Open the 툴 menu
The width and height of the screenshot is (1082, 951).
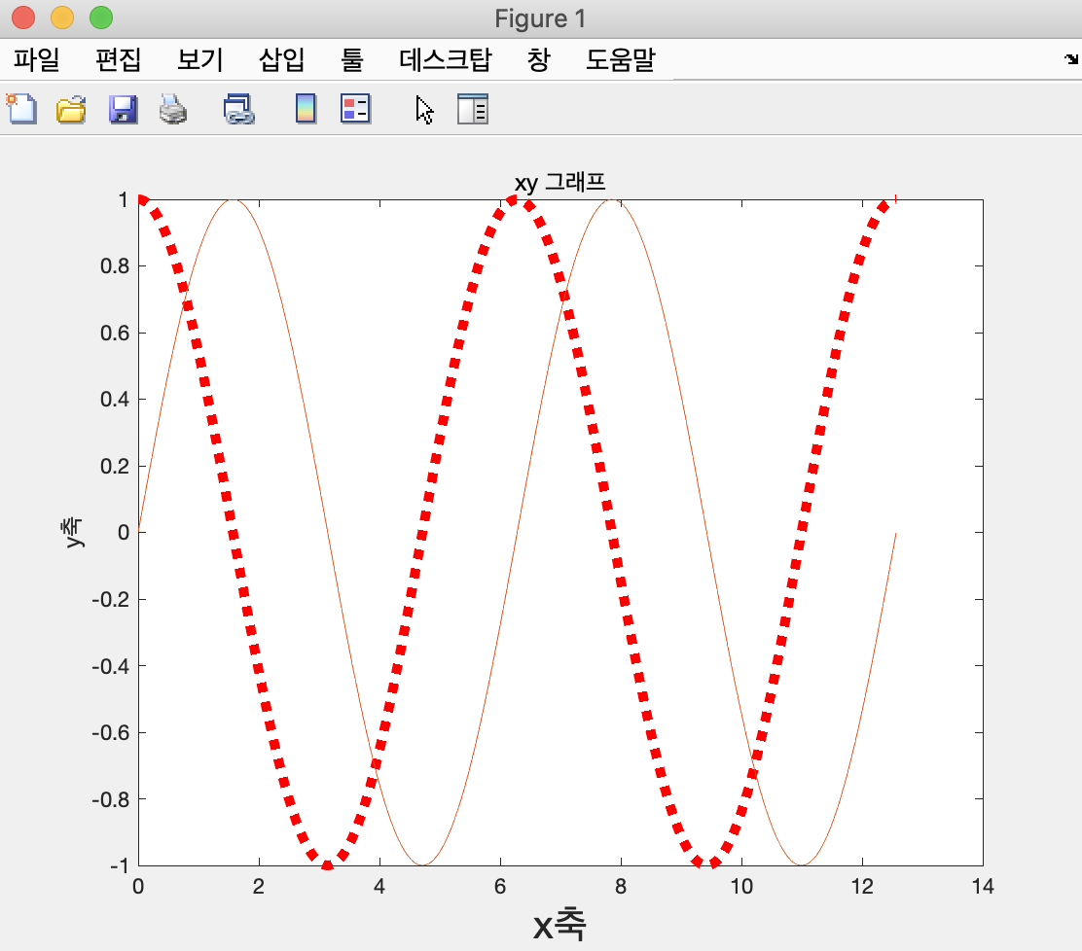pos(352,59)
